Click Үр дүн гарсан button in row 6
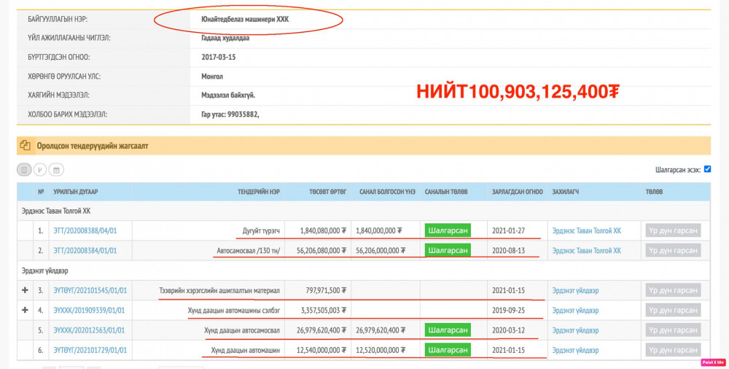Viewport: 729px width, 369px height. tap(673, 350)
